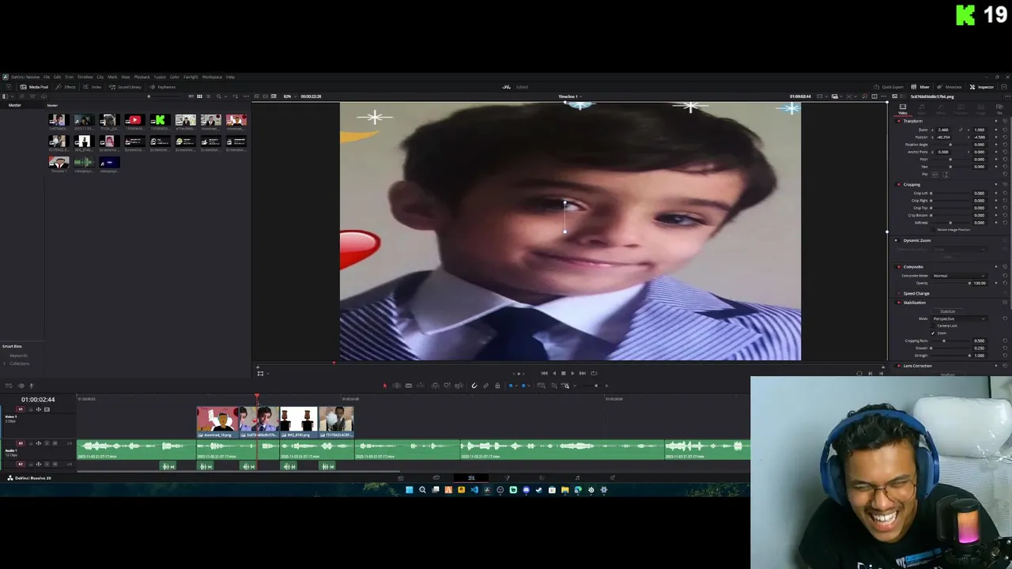Uncheck the Zoom checkbox under Stabilization
Screen dimensions: 1012x569
(x=933, y=333)
